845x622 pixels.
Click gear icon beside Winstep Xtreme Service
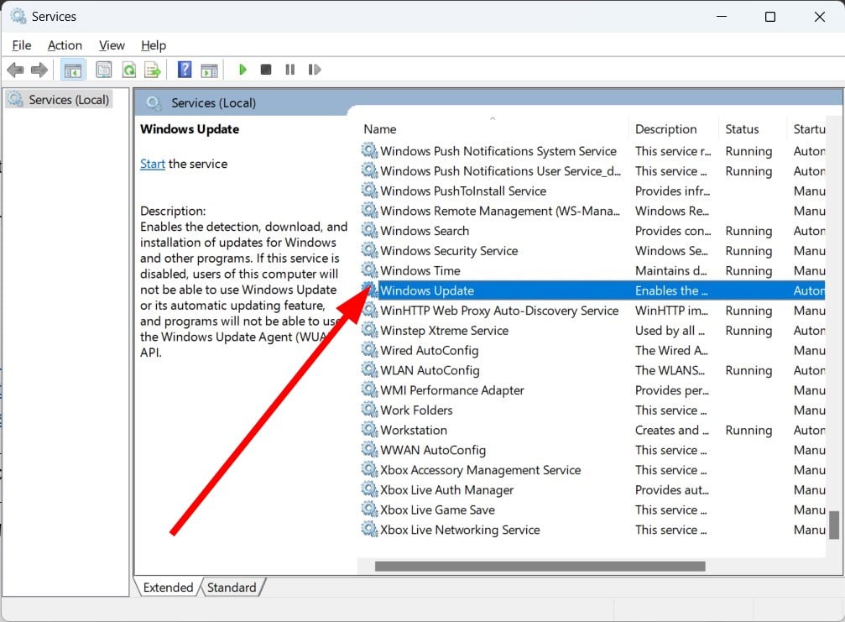[x=369, y=330]
